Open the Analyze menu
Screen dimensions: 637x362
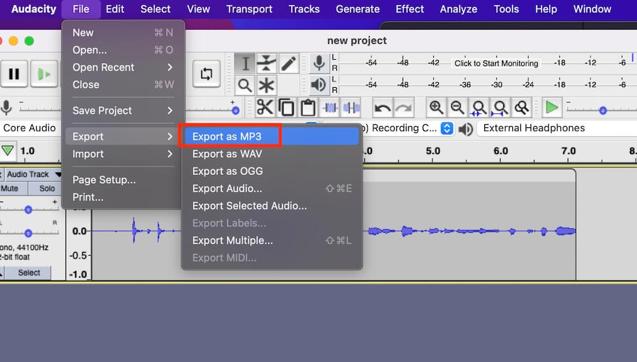[x=458, y=9]
